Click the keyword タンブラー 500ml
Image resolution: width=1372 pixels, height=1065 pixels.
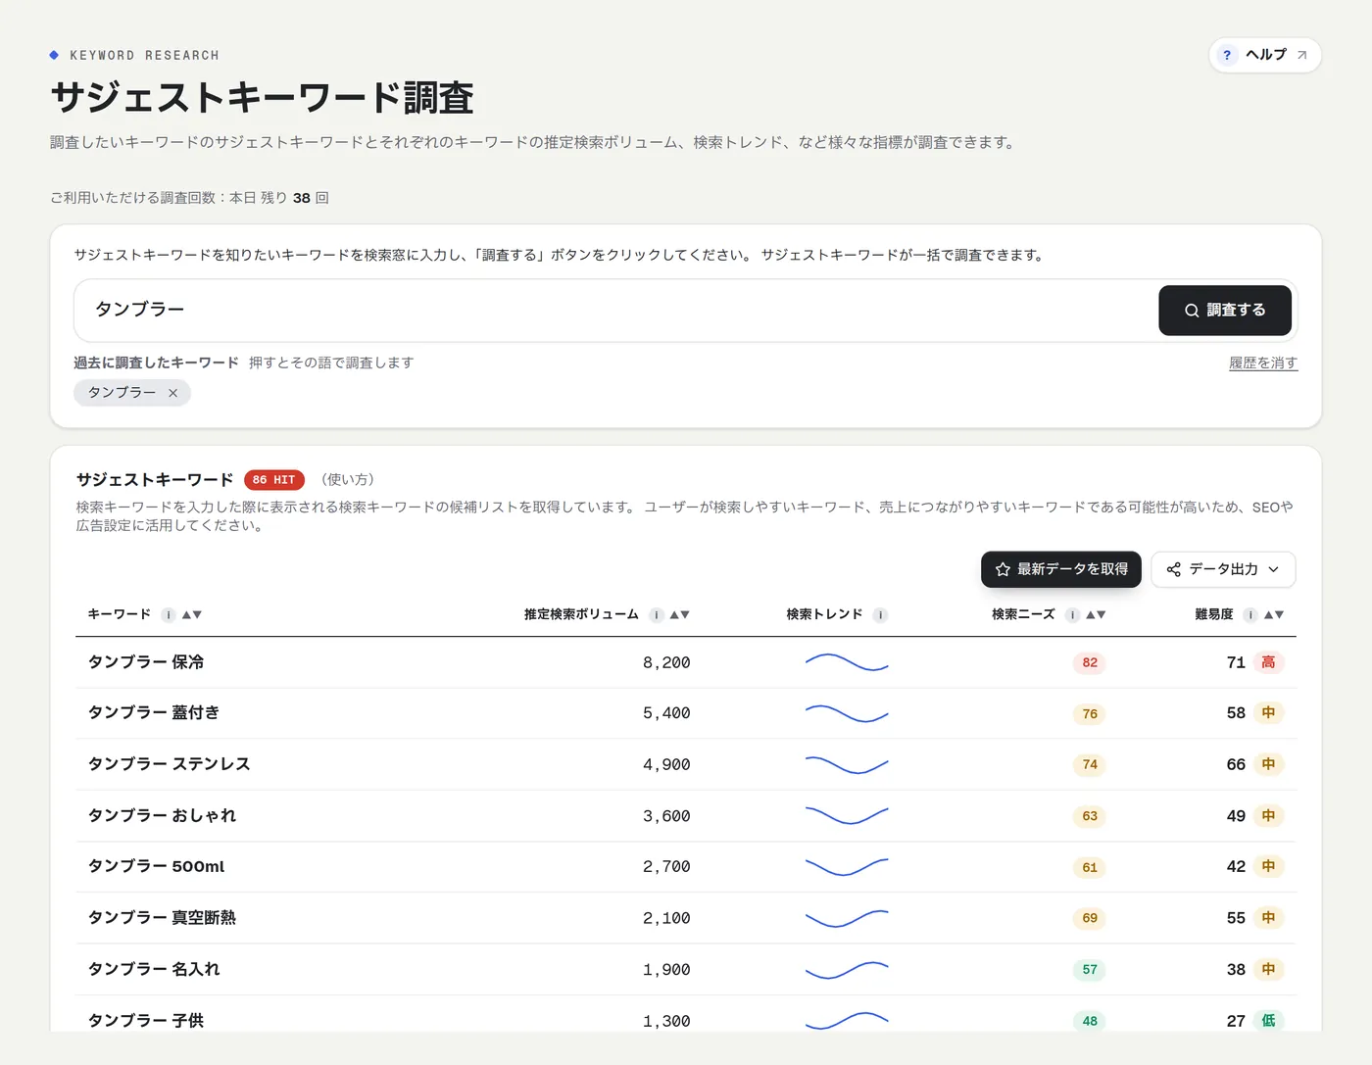coord(157,867)
